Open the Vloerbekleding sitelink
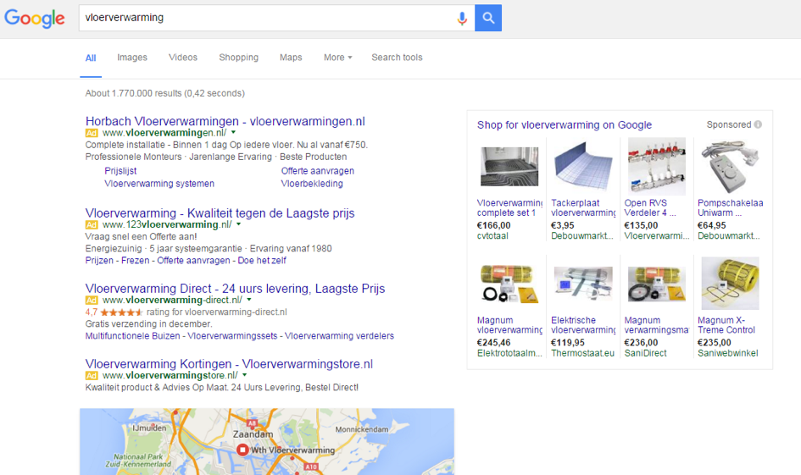801x475 pixels. [x=312, y=184]
